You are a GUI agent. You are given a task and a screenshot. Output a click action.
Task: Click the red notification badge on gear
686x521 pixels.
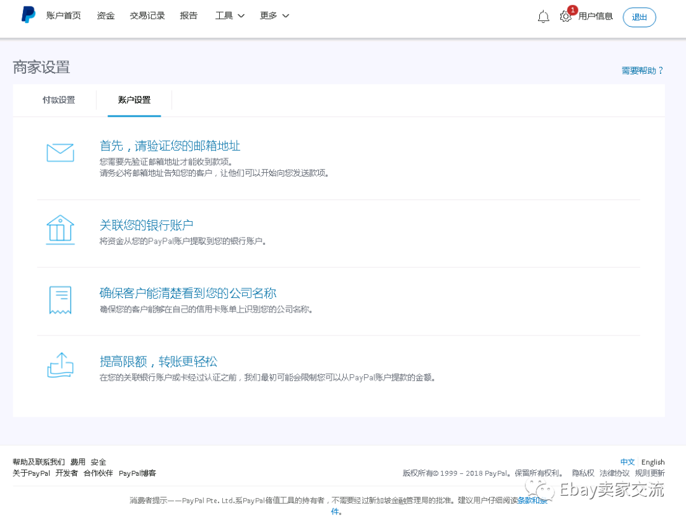point(572,10)
